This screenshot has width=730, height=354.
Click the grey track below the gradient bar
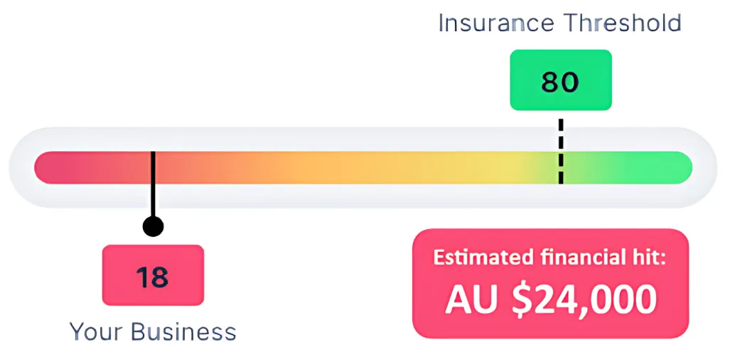[x=363, y=195]
